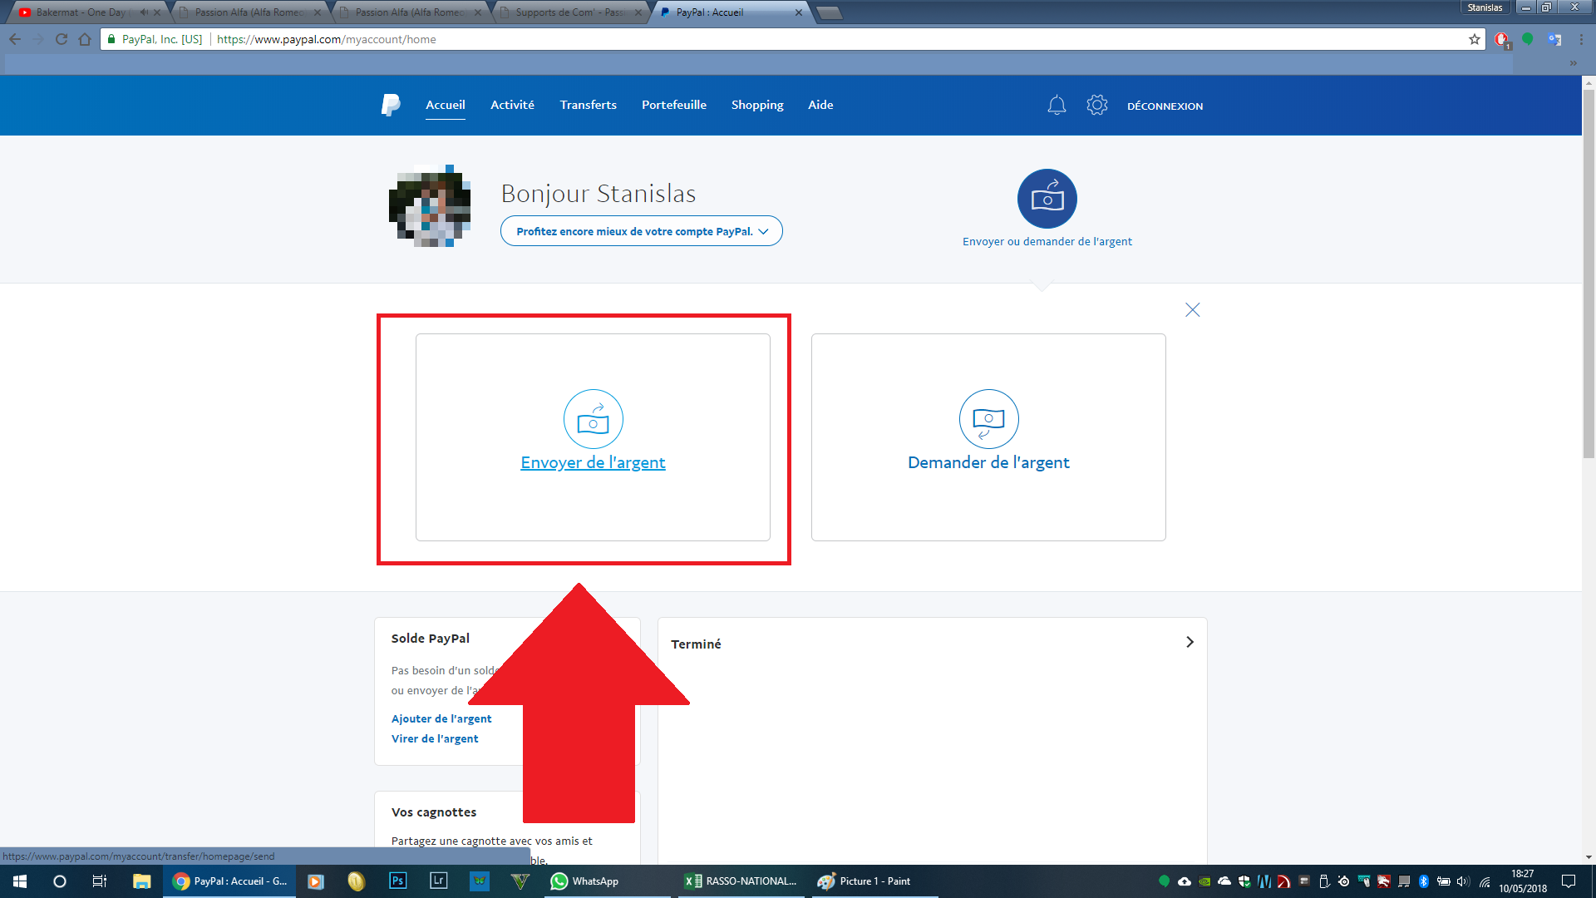The image size is (1596, 898).
Task: Click the round send-or-request money icon
Action: (1047, 199)
